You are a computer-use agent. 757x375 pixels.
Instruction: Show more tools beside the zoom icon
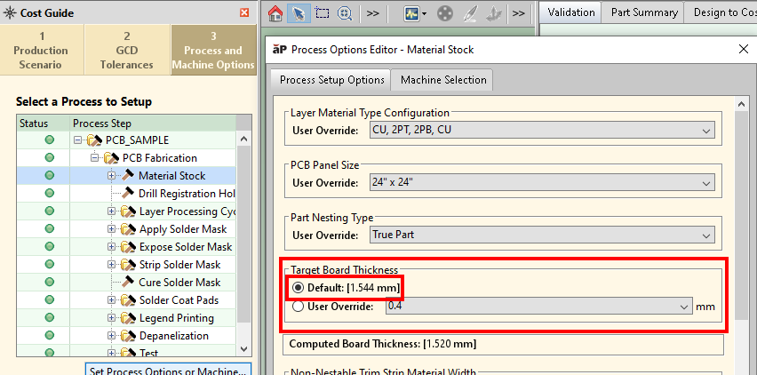372,13
